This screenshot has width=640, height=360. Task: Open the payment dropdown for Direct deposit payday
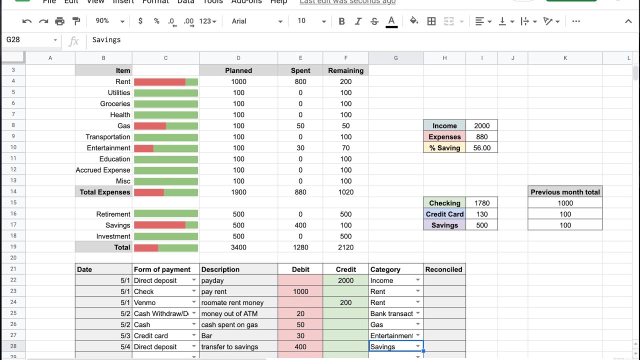[x=194, y=280]
